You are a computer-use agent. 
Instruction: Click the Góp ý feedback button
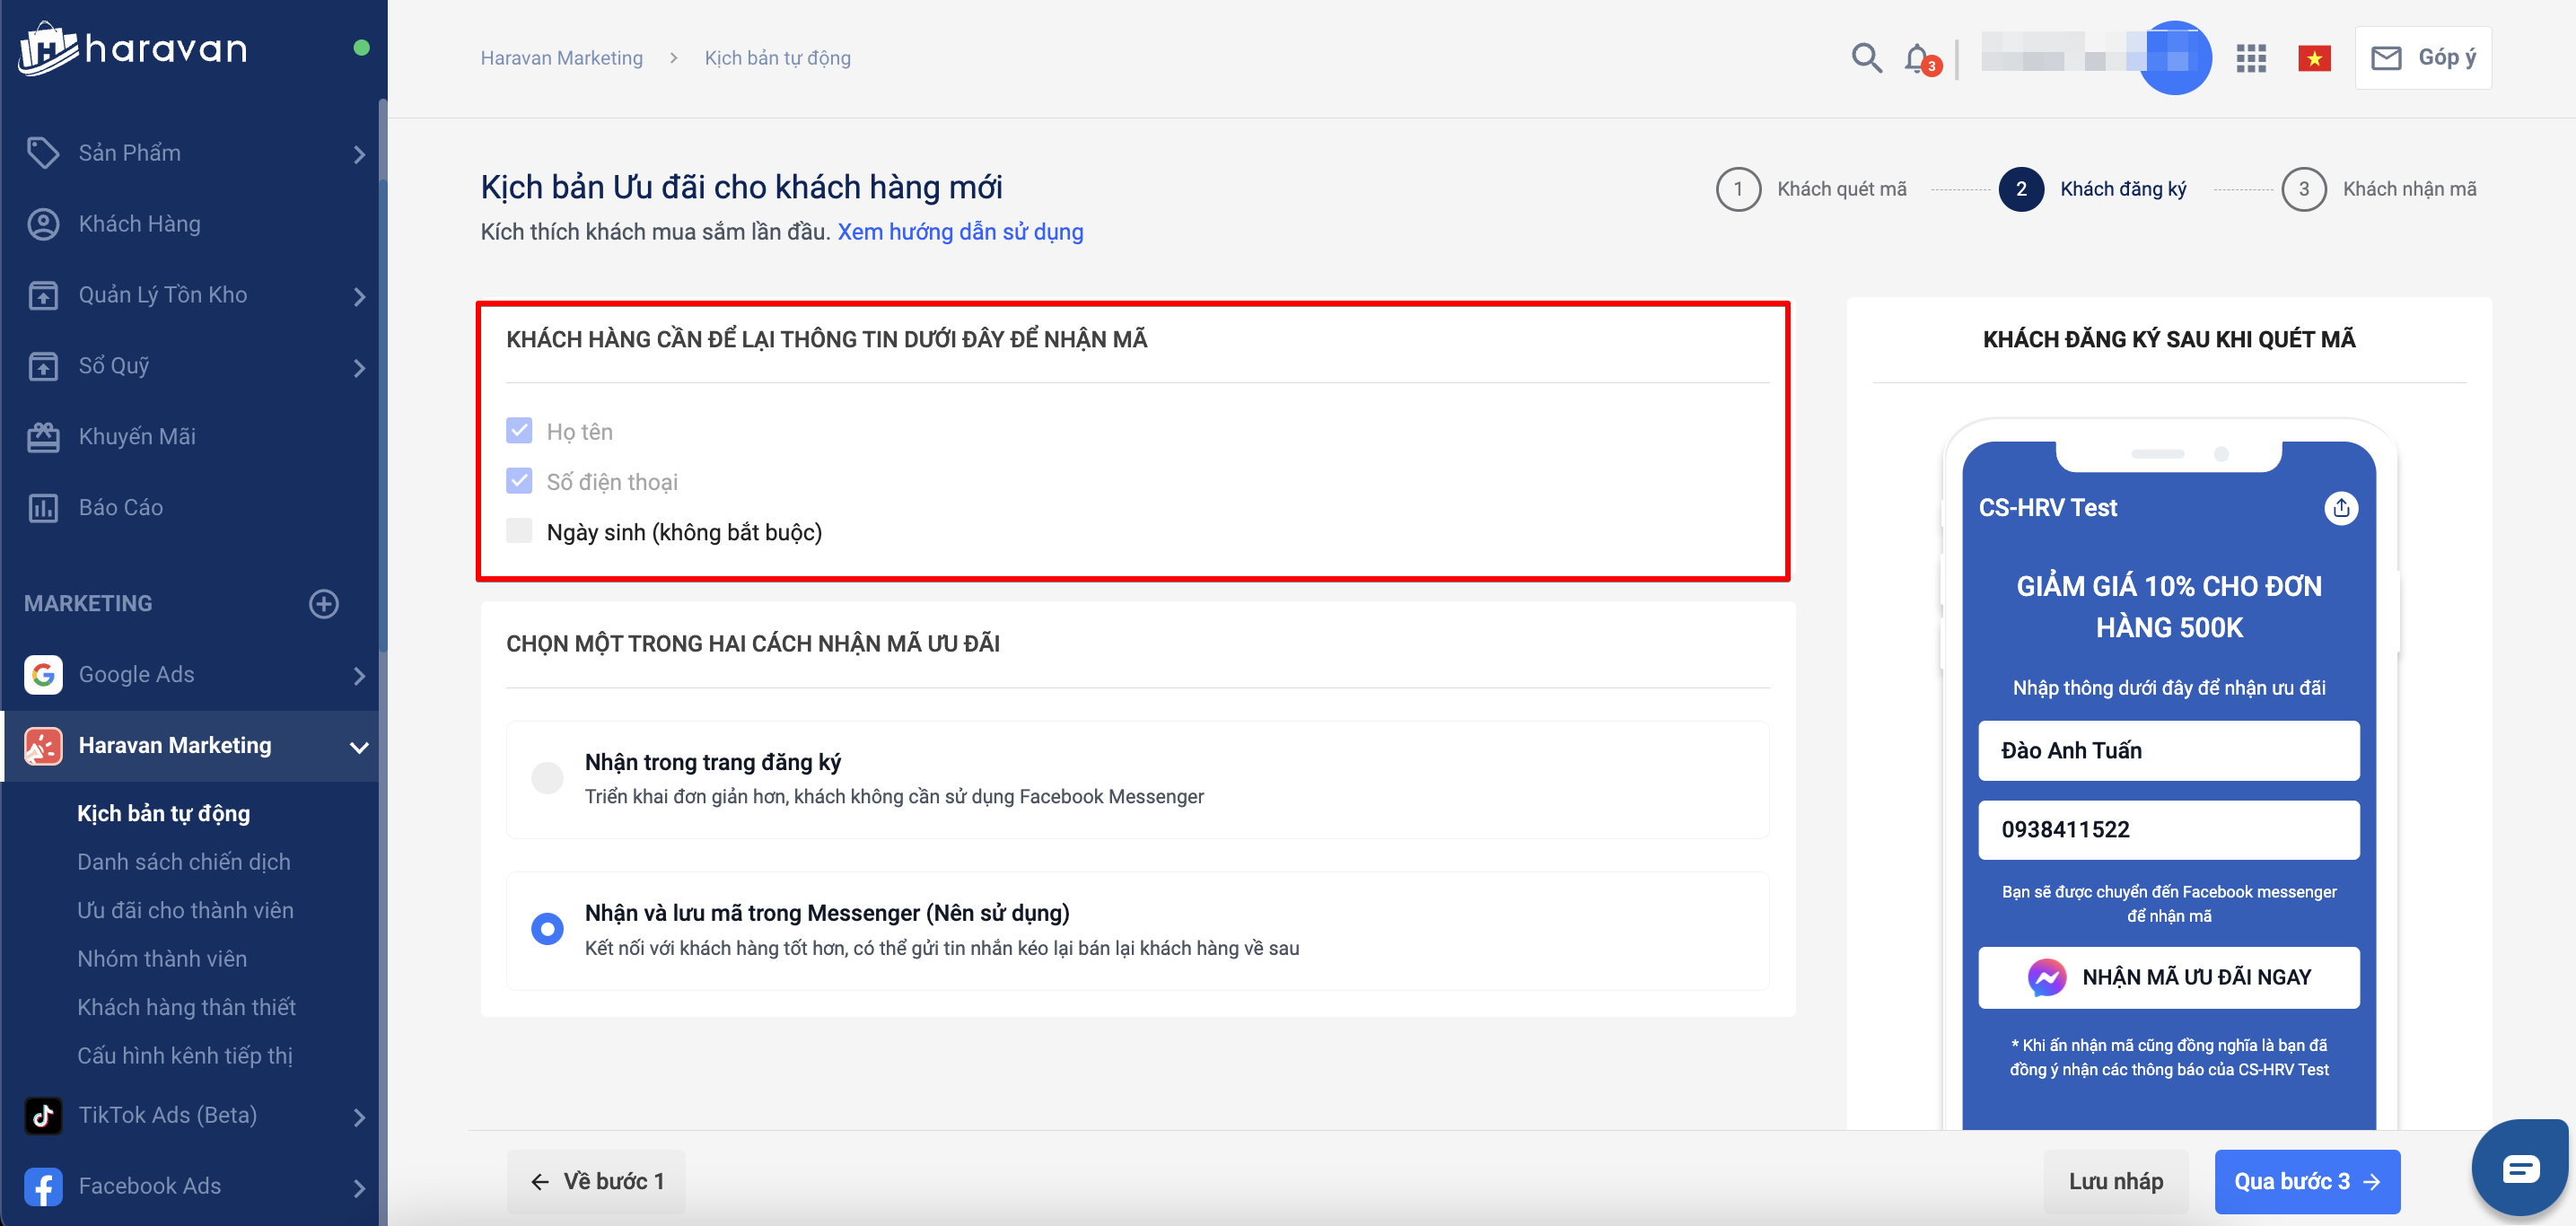coord(2423,58)
